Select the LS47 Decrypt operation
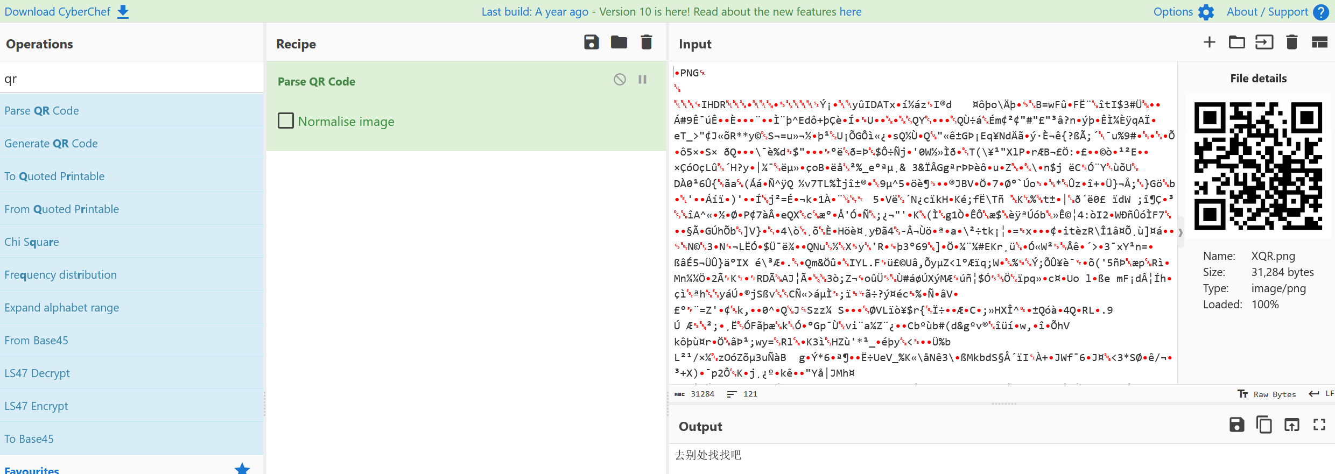Viewport: 1335px width, 474px height. (x=132, y=373)
